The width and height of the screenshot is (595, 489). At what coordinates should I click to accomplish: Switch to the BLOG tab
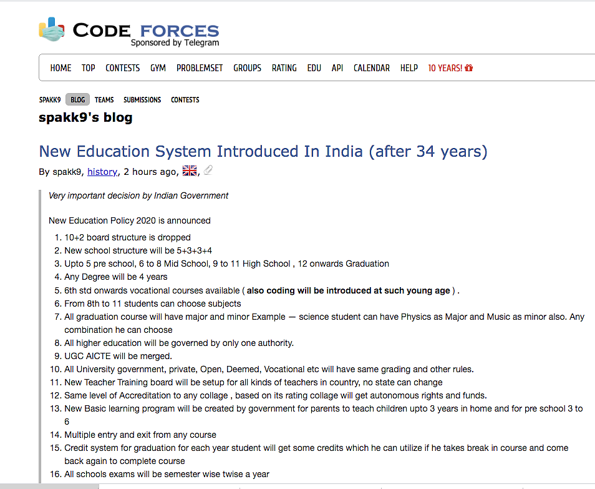click(78, 99)
